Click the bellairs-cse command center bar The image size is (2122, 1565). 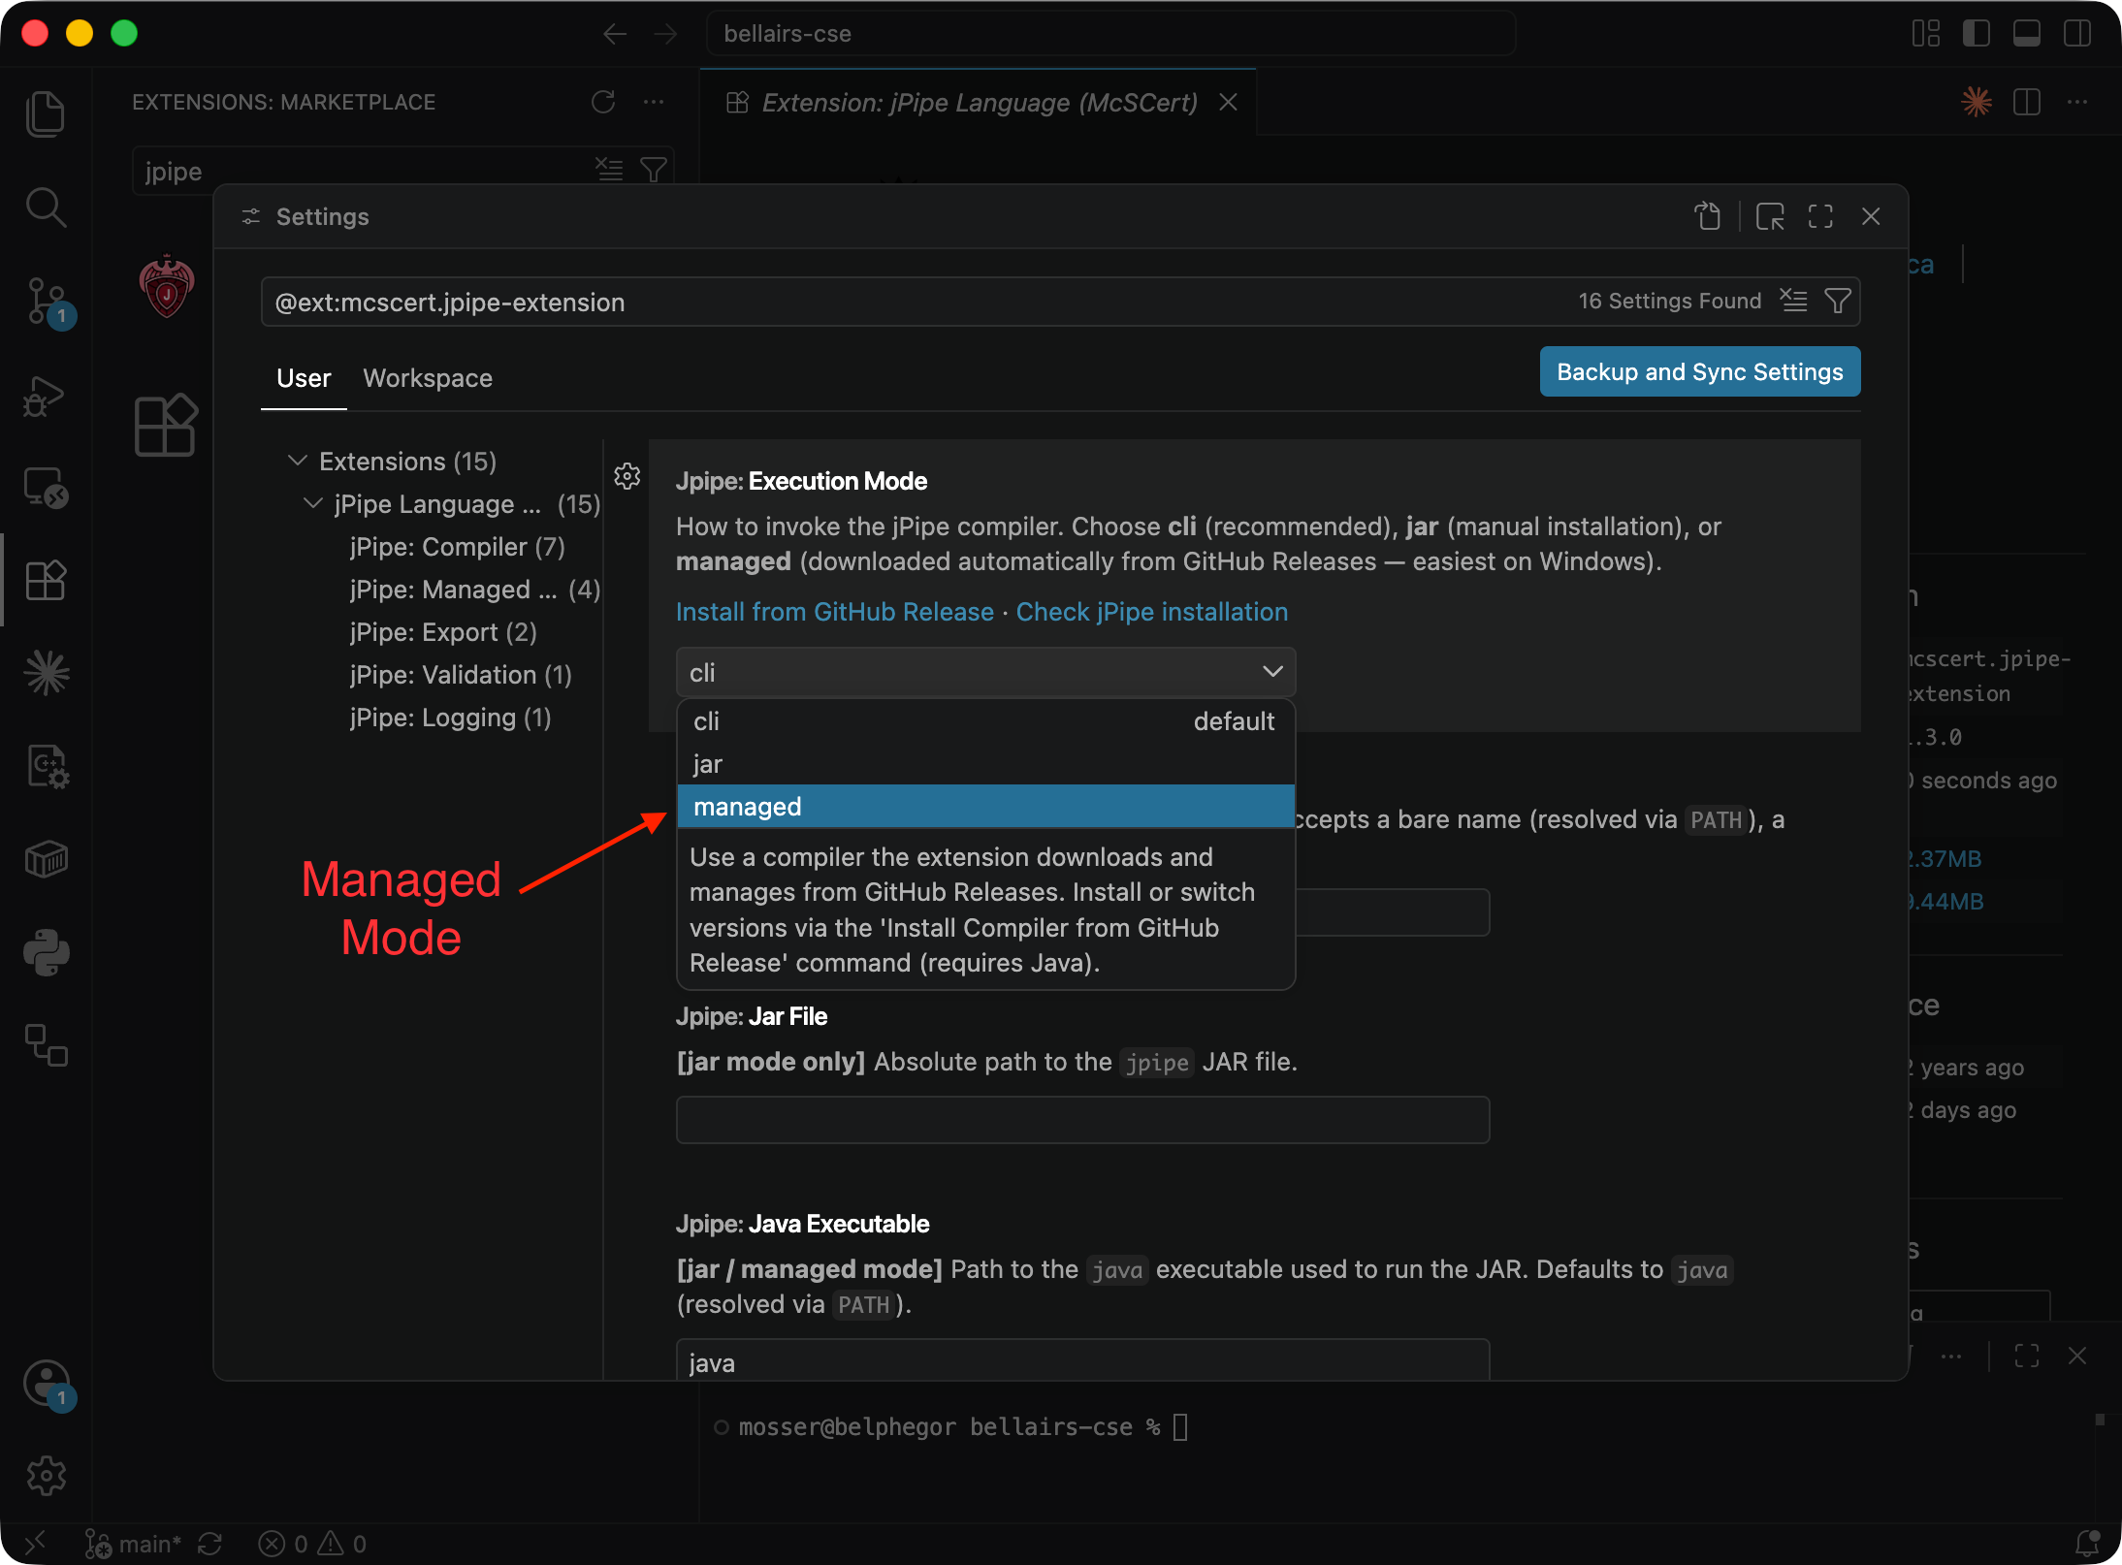[1111, 34]
